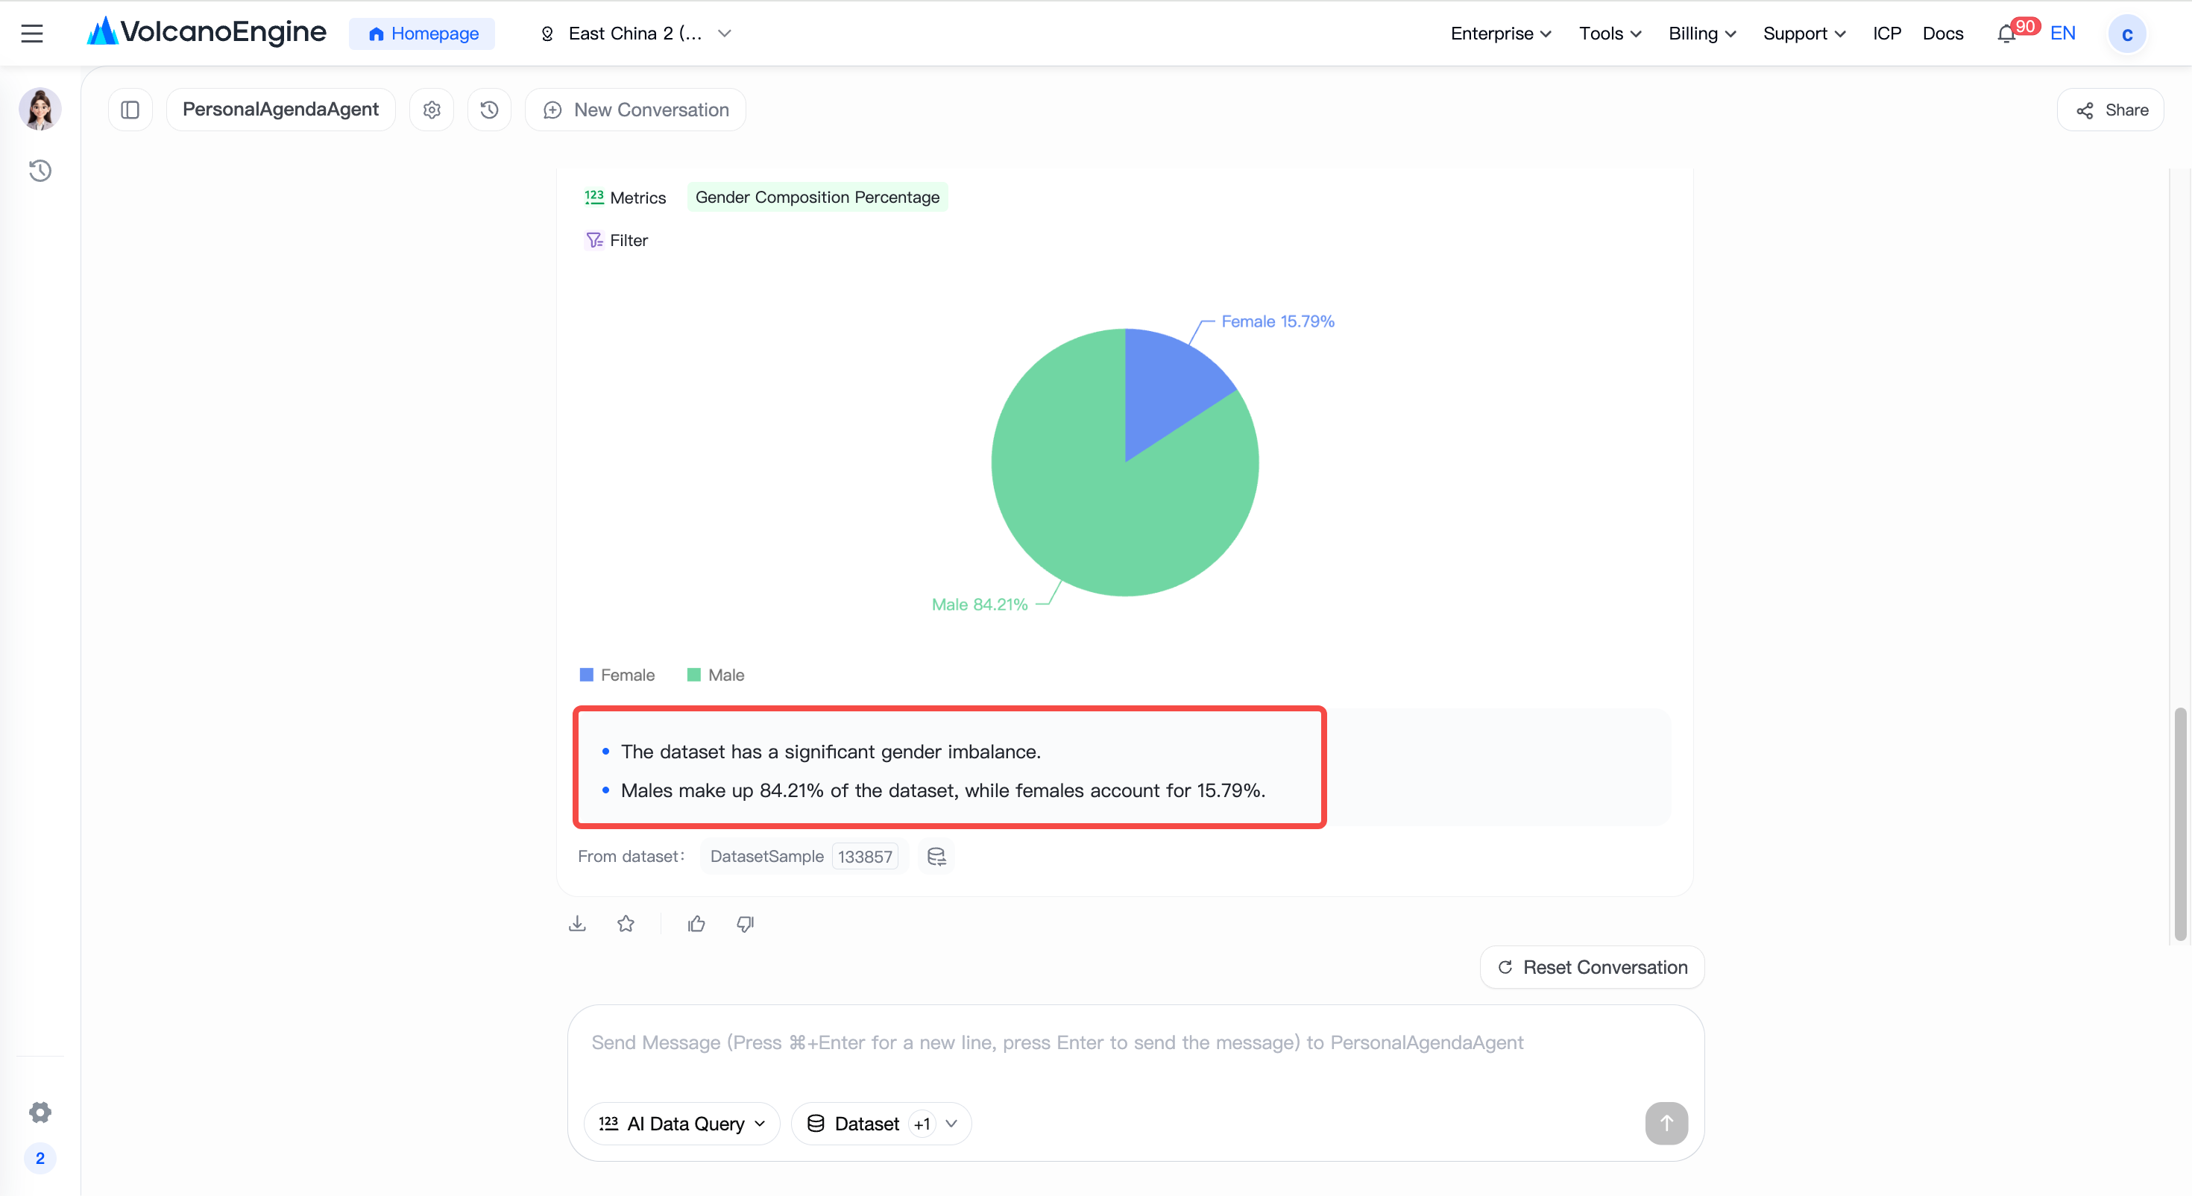Image resolution: width=2192 pixels, height=1196 pixels.
Task: Expand the Tools menu
Action: (1610, 34)
